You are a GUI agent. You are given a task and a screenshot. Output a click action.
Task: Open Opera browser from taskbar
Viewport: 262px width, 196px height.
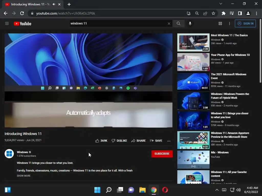165,190
